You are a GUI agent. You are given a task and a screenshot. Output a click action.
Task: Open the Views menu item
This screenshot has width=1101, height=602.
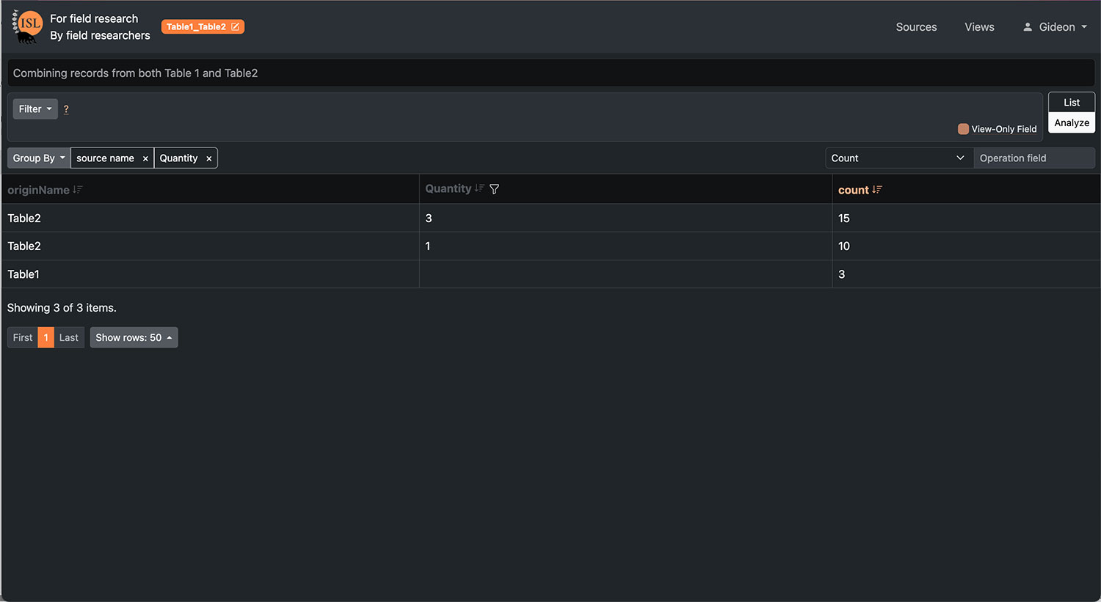[x=979, y=27]
